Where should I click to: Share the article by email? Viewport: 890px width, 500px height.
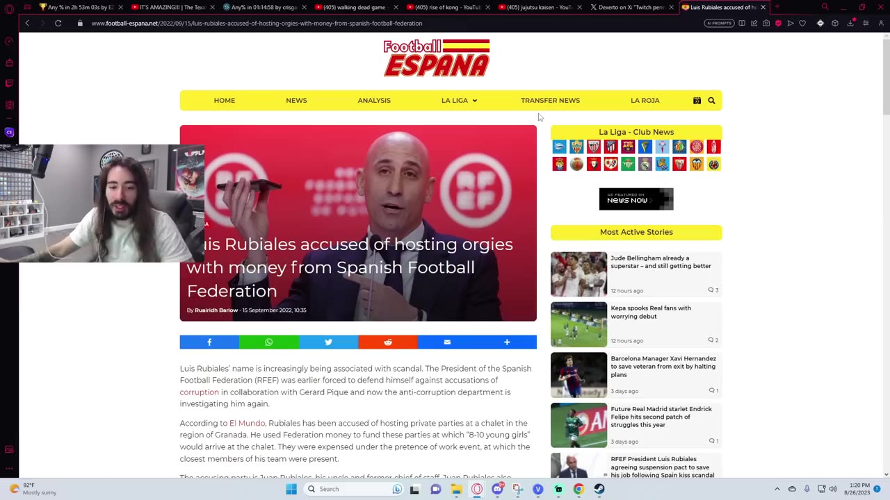pyautogui.click(x=447, y=342)
